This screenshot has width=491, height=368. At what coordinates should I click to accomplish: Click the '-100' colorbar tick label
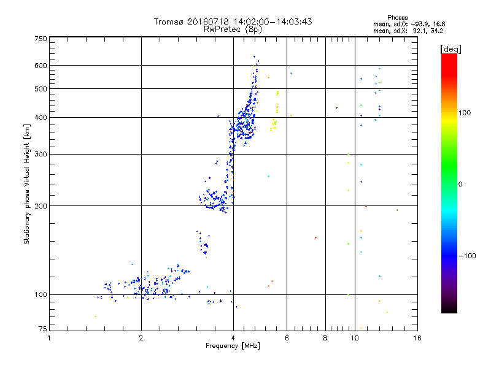point(468,256)
